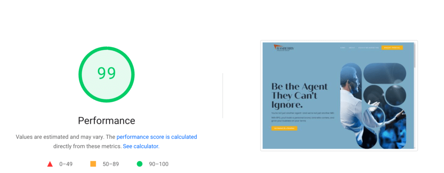Open the 'performance score is calculated' link
Viewport: 444px width, 173px height.
tap(157, 137)
